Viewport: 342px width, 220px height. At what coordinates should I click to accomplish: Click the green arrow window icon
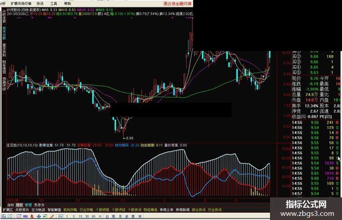coord(45,216)
